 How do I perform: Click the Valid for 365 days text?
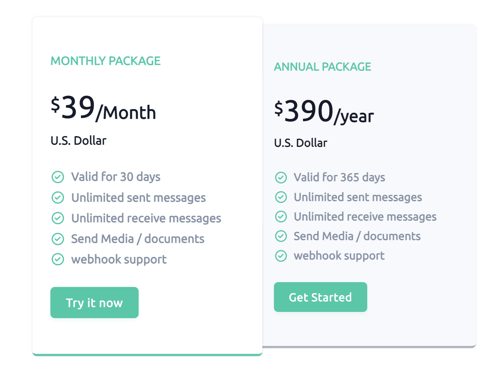click(x=339, y=177)
